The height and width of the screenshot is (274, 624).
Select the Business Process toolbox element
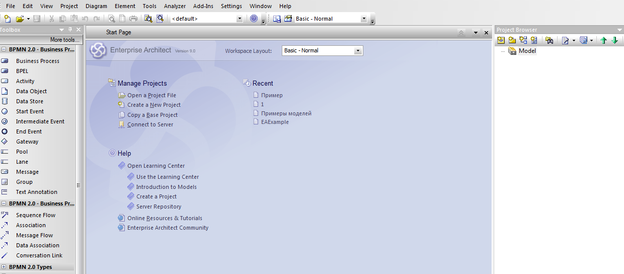click(37, 61)
